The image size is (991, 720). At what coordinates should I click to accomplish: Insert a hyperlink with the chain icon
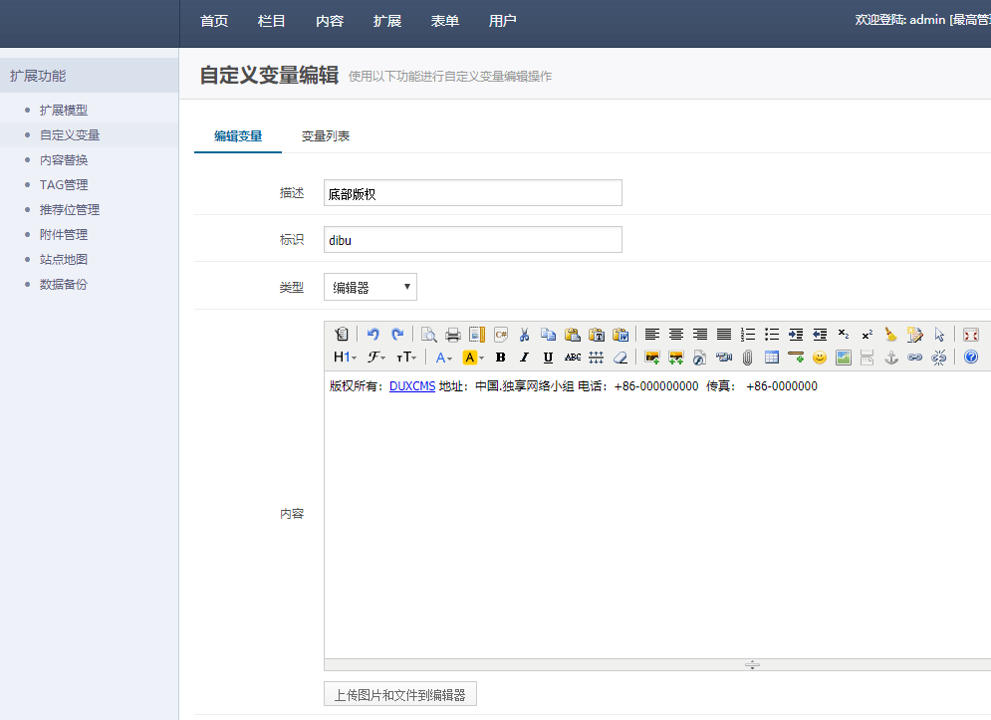pyautogui.click(x=914, y=358)
